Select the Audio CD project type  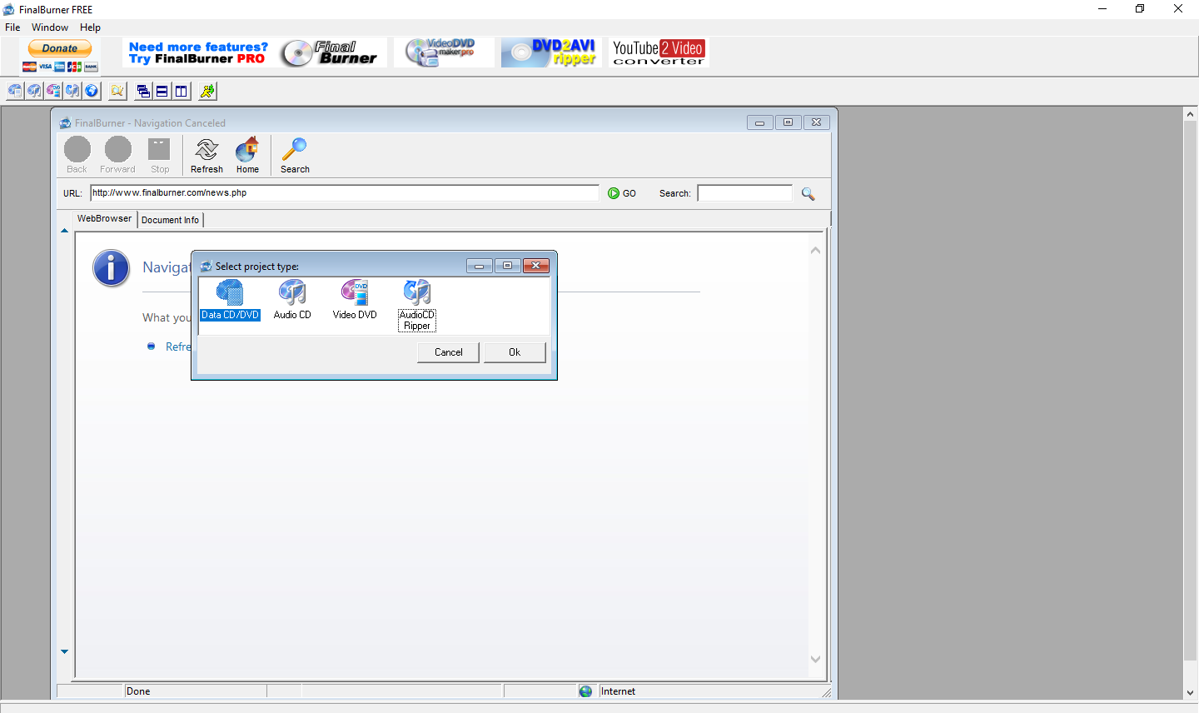[x=292, y=300]
